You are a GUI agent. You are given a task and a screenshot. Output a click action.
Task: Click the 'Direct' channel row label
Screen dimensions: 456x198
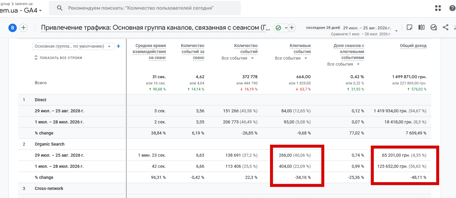(x=40, y=100)
